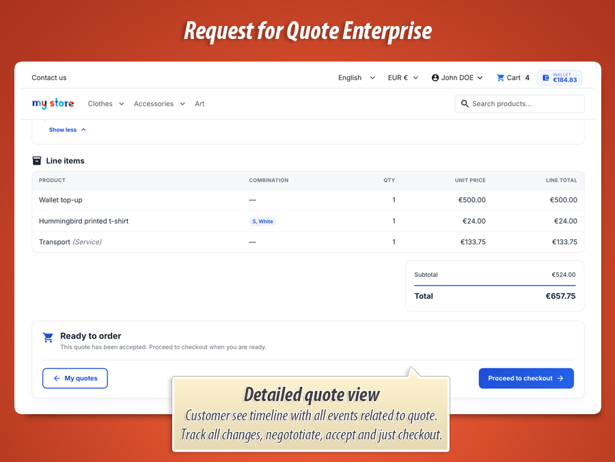Click the Ready to order cart icon
Screen dimensions: 615x462
point(48,338)
